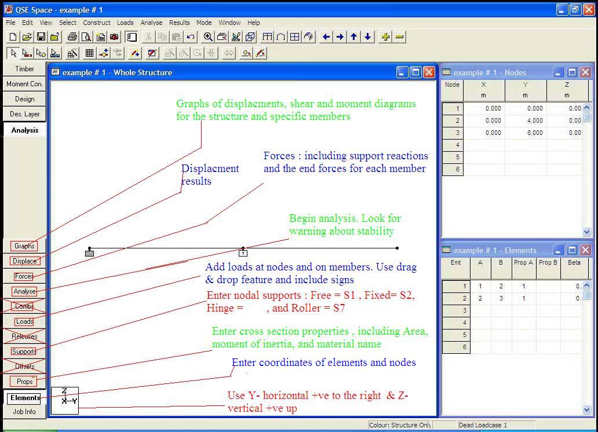Open the Mode menu
598x432 pixels.
204,23
